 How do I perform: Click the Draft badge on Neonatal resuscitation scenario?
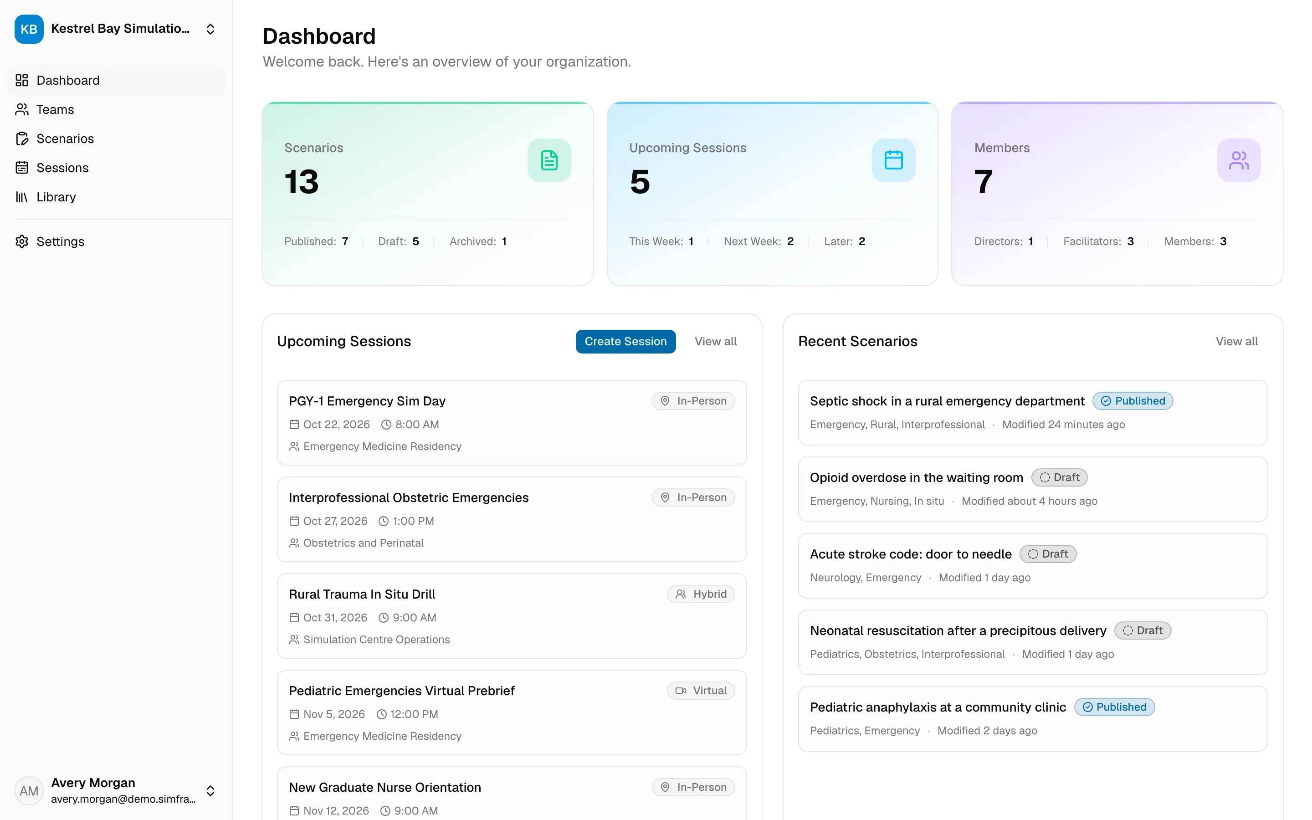(x=1143, y=630)
